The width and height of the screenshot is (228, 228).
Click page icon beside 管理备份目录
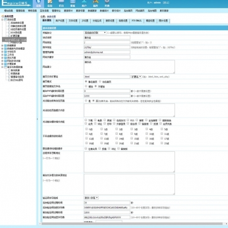[9, 77]
